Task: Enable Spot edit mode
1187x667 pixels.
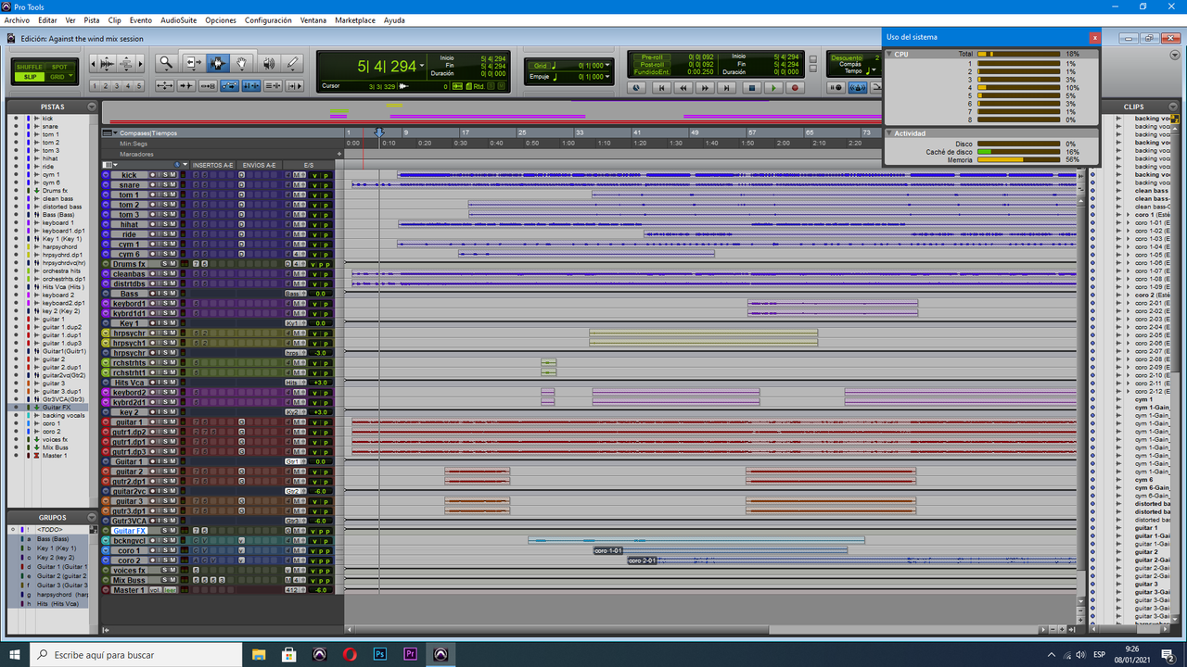Action: (59, 67)
